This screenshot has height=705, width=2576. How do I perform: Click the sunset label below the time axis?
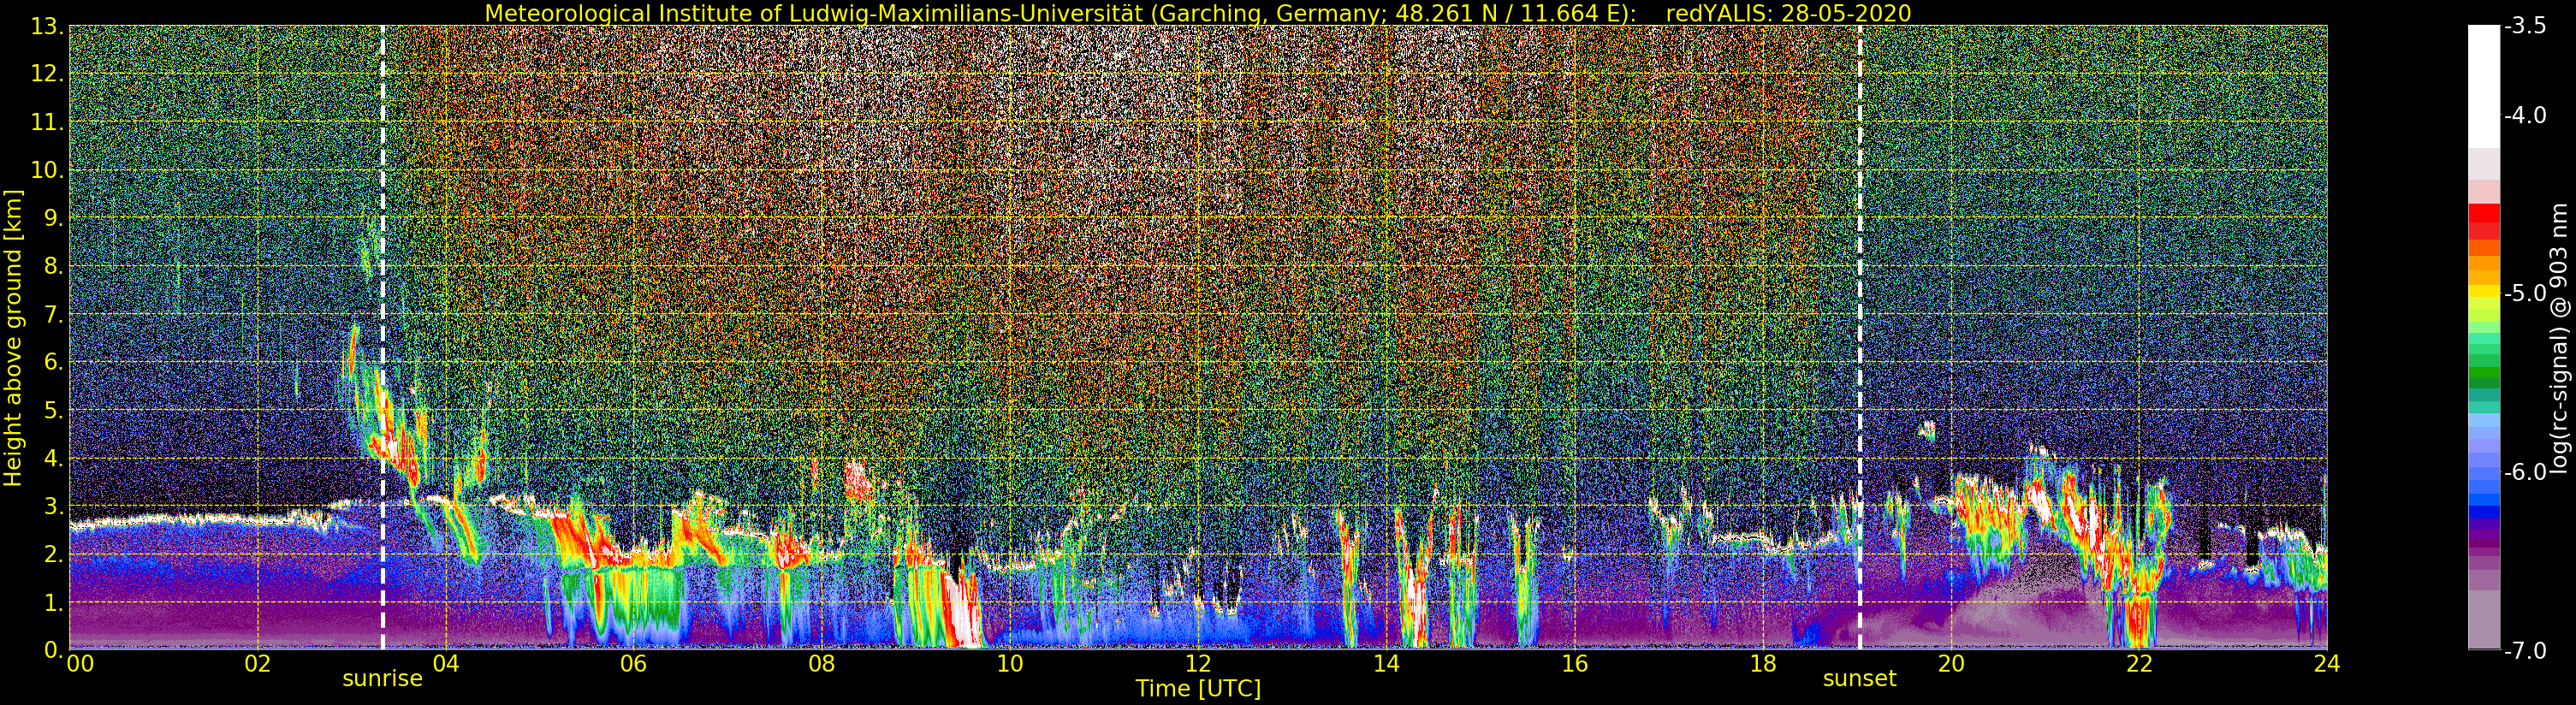tap(1859, 679)
